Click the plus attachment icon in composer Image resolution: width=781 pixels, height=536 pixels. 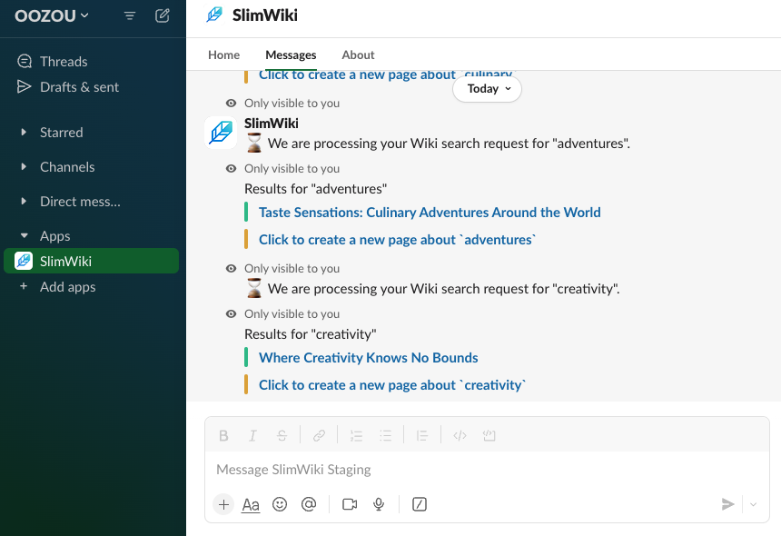click(222, 504)
